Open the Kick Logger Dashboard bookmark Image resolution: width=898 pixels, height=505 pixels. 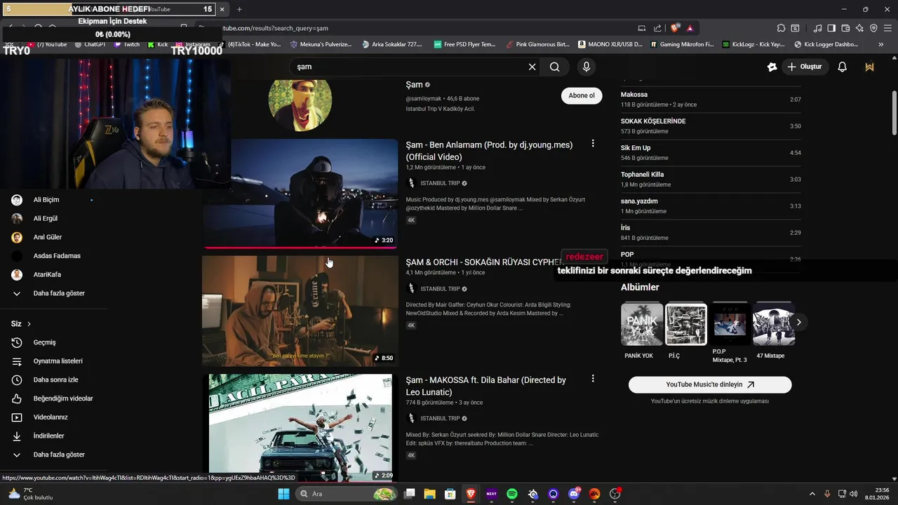pos(826,44)
